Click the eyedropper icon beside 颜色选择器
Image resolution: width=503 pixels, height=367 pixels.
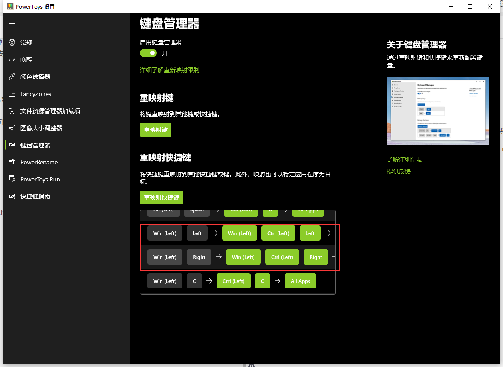(x=12, y=76)
